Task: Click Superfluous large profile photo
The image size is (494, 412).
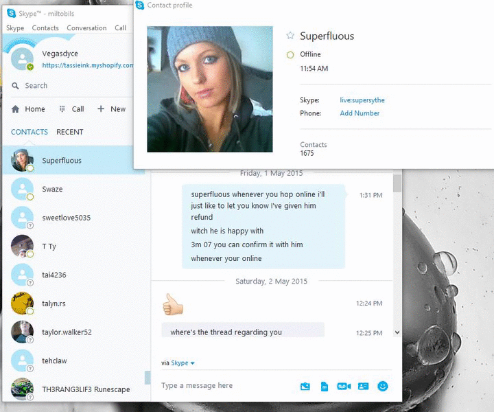Action: [210, 89]
